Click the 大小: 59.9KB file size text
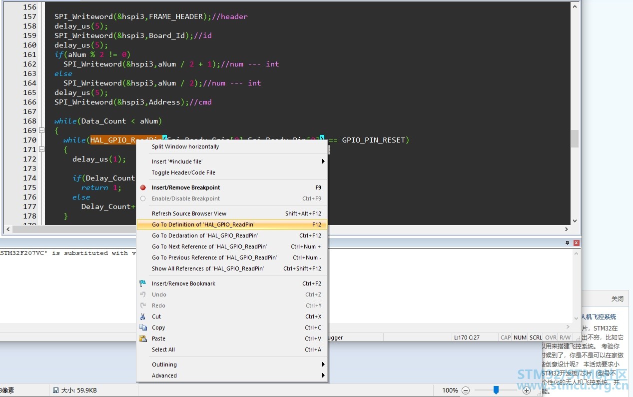 click(x=79, y=390)
